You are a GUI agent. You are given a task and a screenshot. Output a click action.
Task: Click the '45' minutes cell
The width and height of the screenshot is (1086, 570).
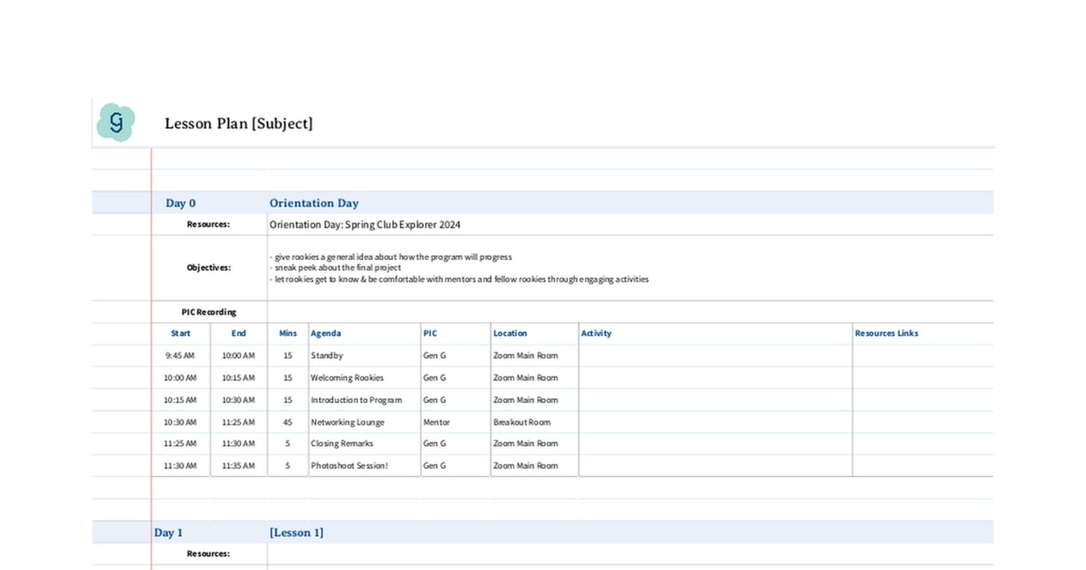288,422
